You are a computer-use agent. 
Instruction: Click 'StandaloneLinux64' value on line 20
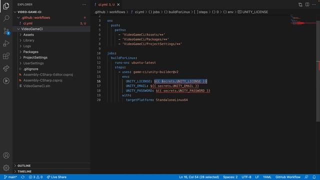[x=172, y=100]
